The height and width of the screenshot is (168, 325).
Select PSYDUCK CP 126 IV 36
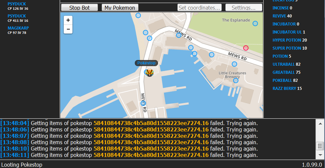click(18, 6)
